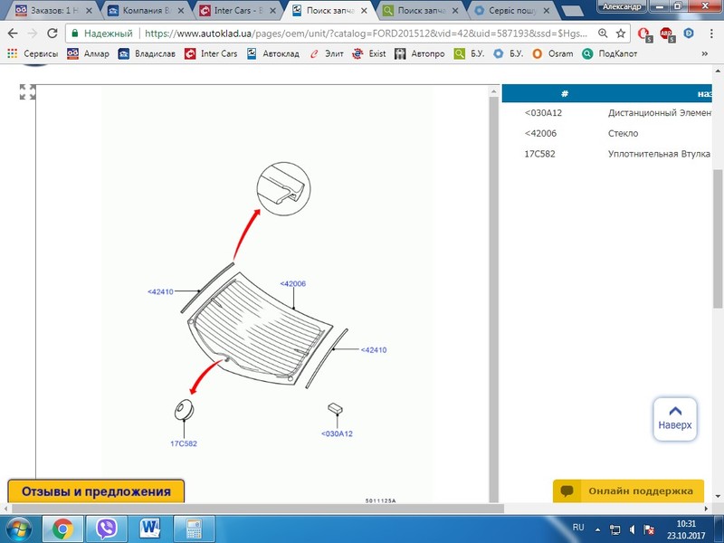Switch to the Inter Cars browser tab
This screenshot has width=724, height=543.
(x=235, y=10)
